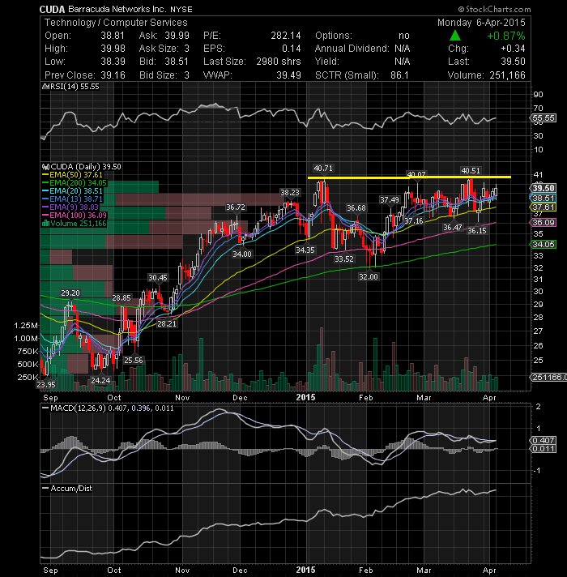Click the VWAP value 39.49
567x577 pixels.
tap(288, 75)
